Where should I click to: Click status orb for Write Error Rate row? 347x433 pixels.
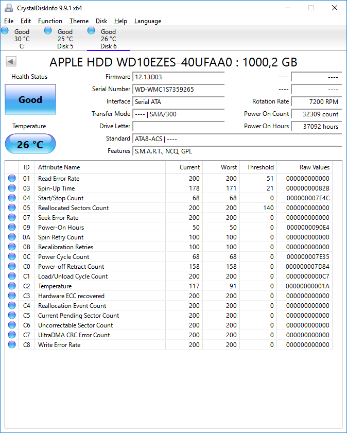12,344
